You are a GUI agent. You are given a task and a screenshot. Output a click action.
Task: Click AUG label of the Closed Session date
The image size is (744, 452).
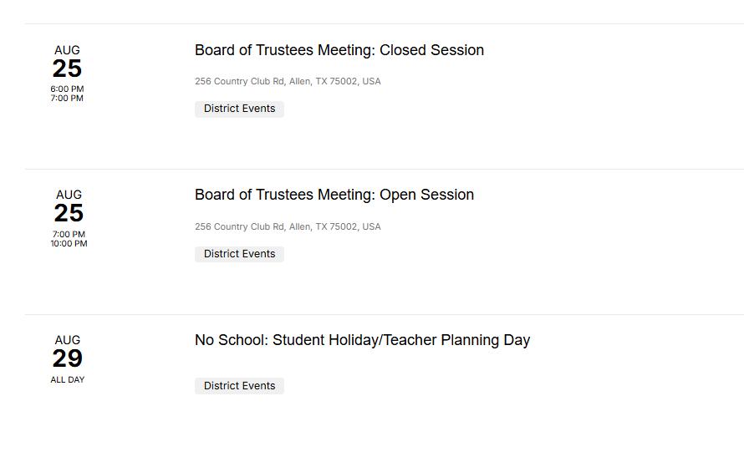click(67, 50)
